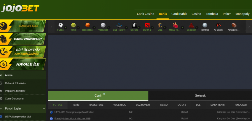Select the DOTA 2 icon

coord(147,25)
